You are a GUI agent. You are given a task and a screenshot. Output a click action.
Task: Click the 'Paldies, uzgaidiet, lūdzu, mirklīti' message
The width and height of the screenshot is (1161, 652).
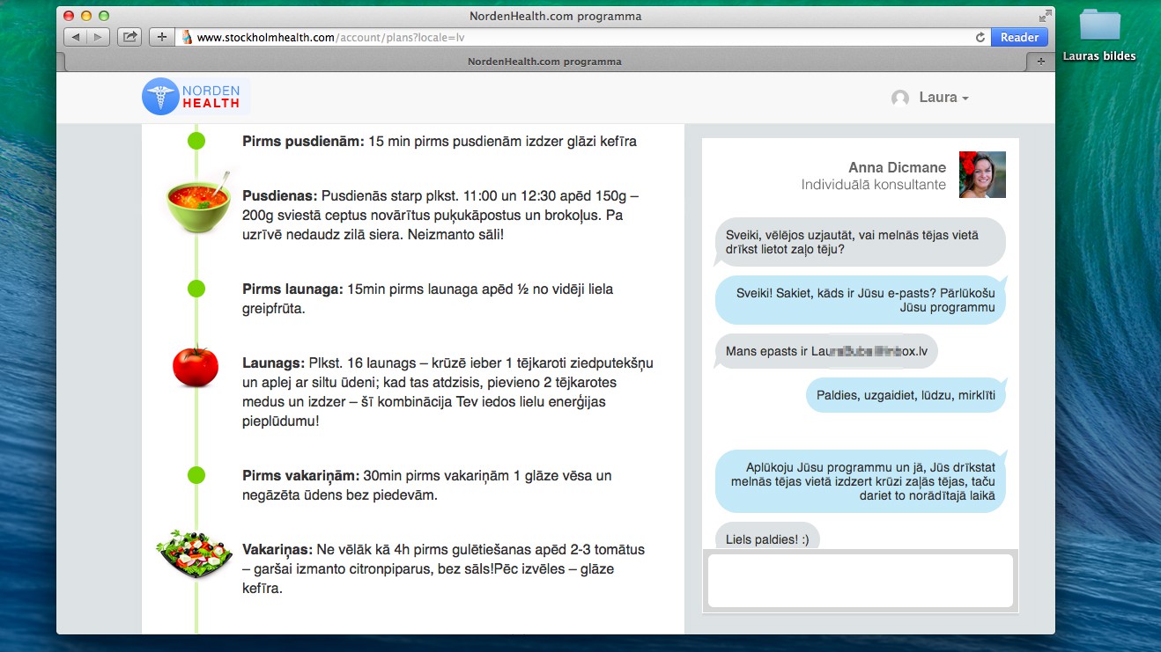coord(906,395)
